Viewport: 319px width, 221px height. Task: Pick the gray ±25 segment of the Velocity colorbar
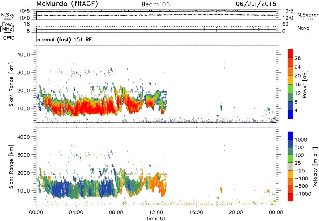(291, 166)
